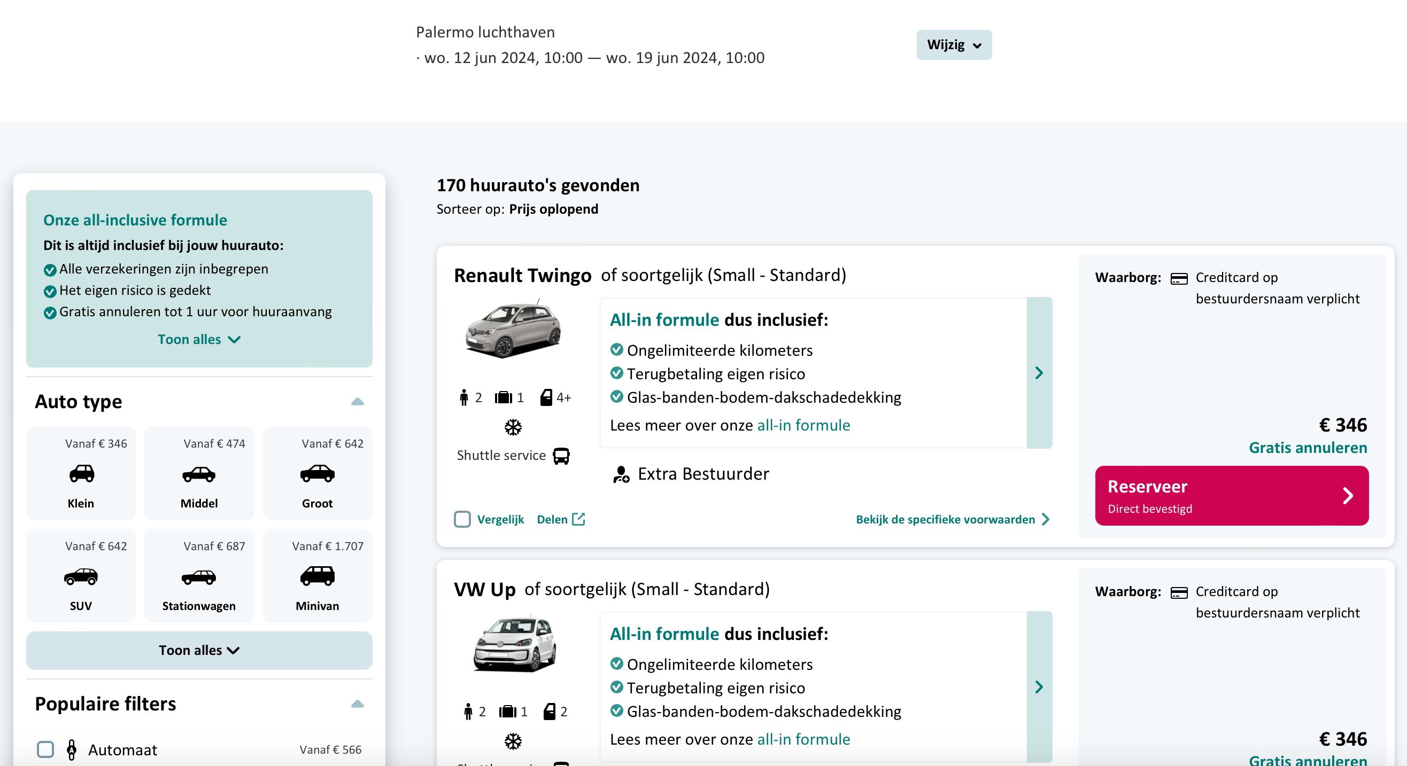Click checkmark beside Ongelimiteerde kilometers for Renault Twingo
The height and width of the screenshot is (766, 1407).
pos(617,349)
